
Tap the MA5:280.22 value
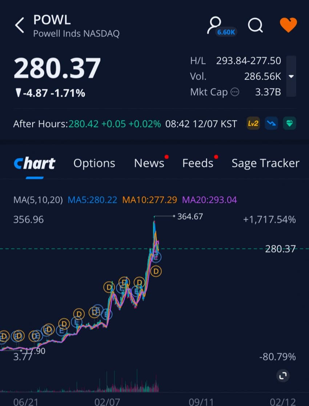(92, 200)
